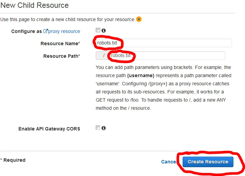Open the proxy resource documentation link
Image resolution: width=245 pixels, height=176 pixels.
(64, 31)
